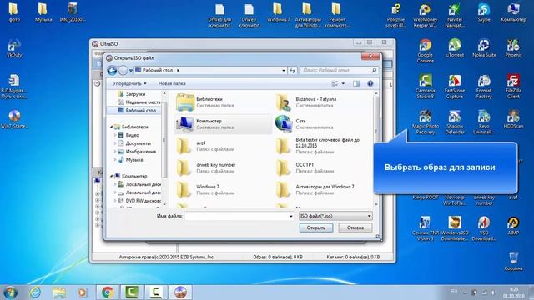This screenshot has height=300, width=534.
Task: Select the OCCTPT folder
Action: pos(323,168)
